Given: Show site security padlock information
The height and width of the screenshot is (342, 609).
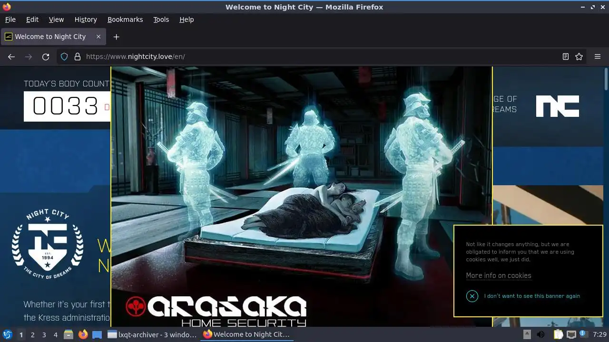Looking at the screenshot, I should 78,57.
